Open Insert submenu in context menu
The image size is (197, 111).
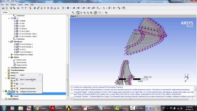click(x=29, y=75)
